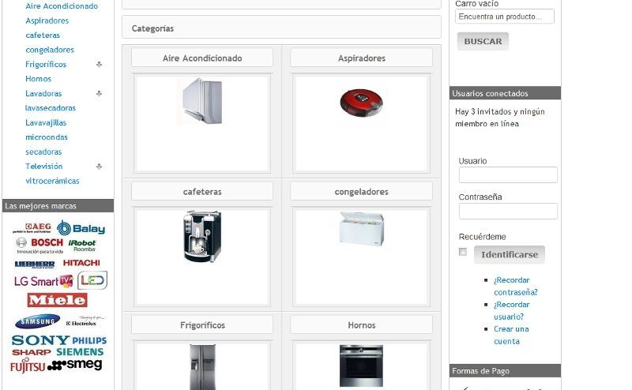This screenshot has height=390, width=632.
Task: Tick the Recuérdeme checkbox
Action: click(463, 252)
